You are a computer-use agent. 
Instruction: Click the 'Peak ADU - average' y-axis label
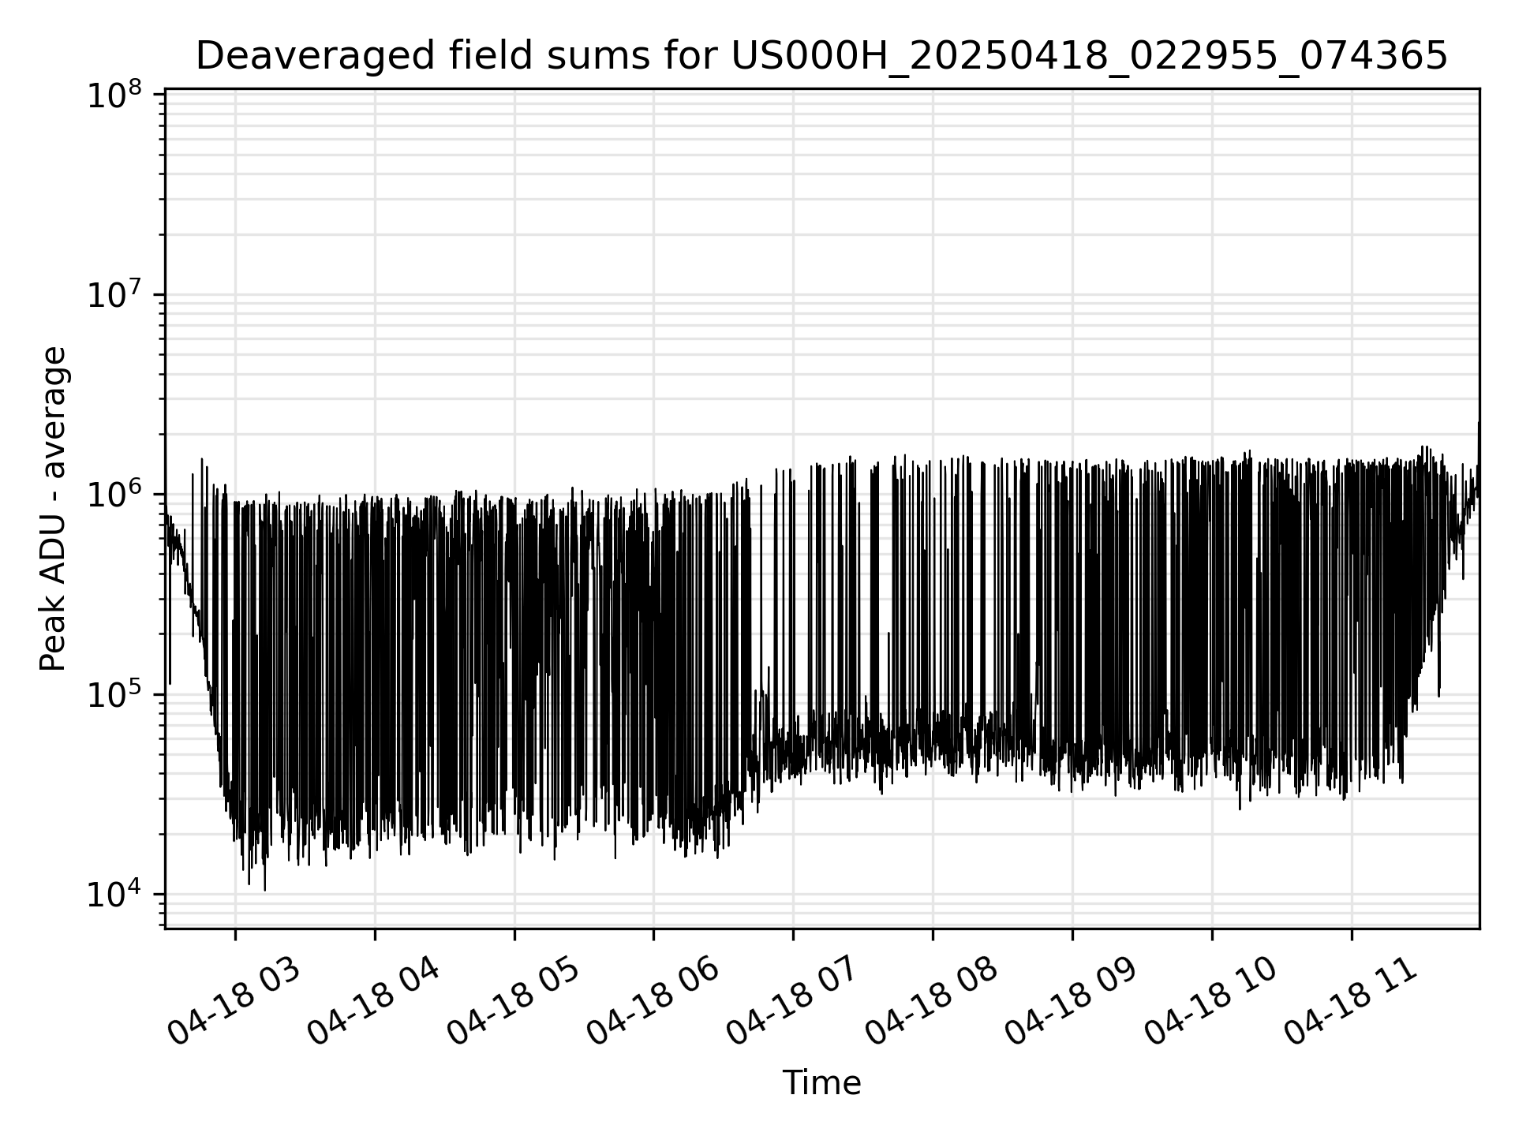point(54,509)
